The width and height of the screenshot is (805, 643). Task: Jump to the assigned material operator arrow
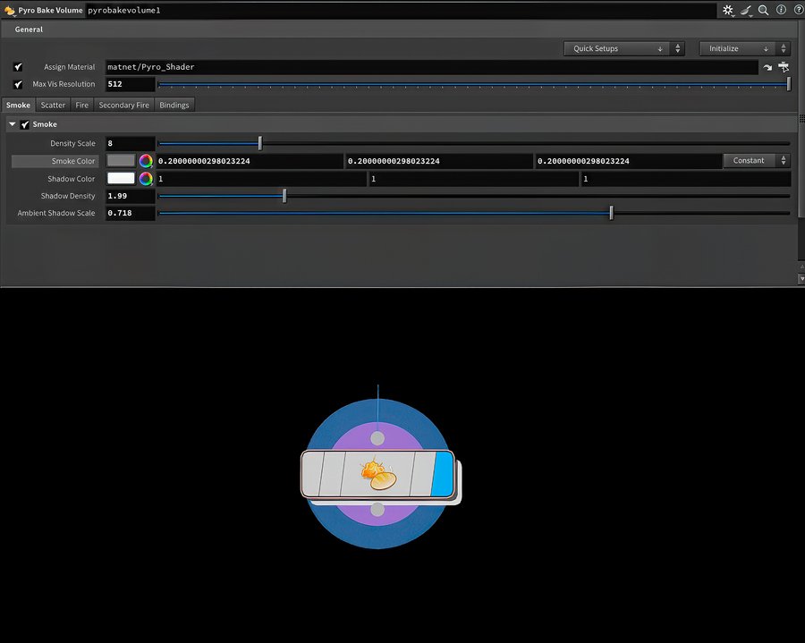click(767, 67)
